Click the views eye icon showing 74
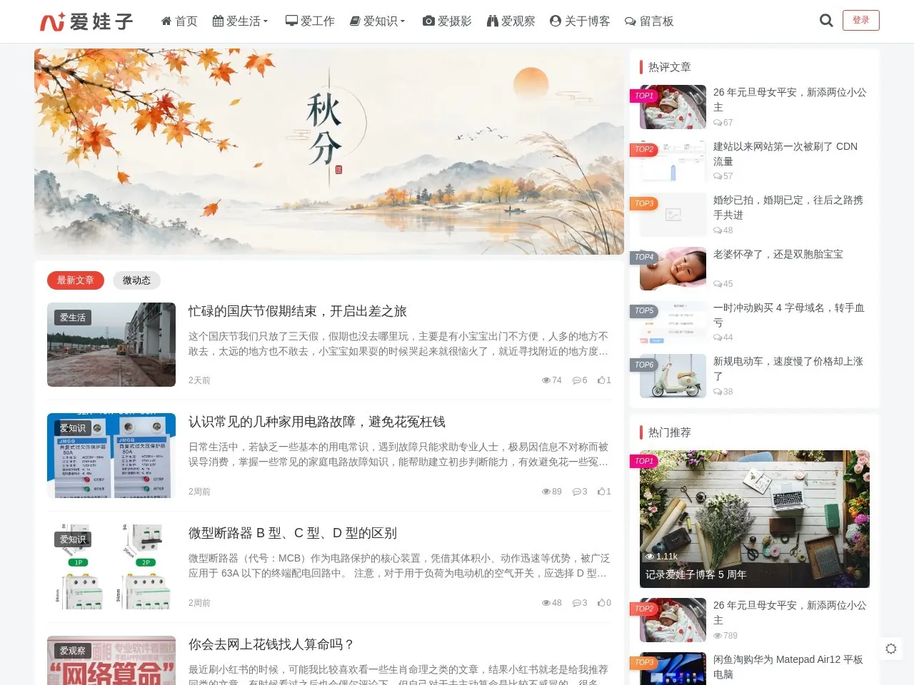 pyautogui.click(x=546, y=380)
